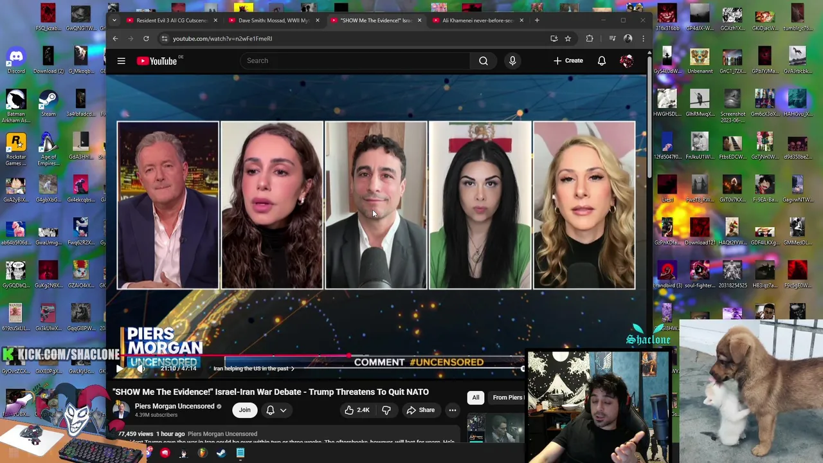Click the address bar URL

222,39
